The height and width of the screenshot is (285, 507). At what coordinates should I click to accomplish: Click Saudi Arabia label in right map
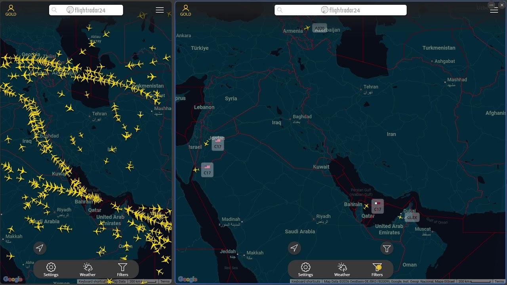coord(300,231)
